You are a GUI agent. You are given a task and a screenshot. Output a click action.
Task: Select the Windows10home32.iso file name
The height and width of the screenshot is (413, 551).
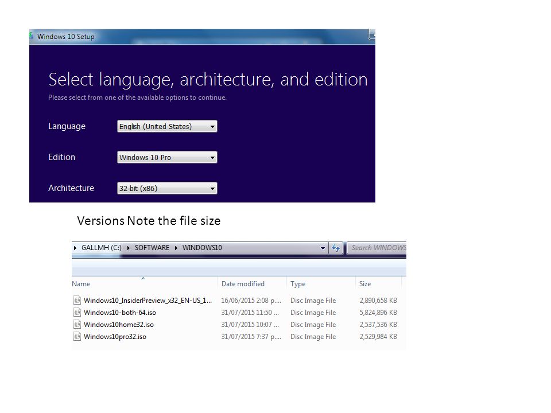[119, 325]
